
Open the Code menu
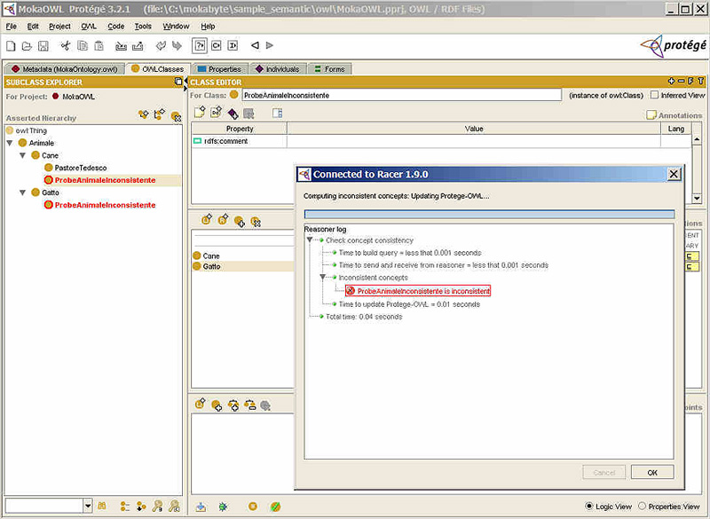pos(116,27)
